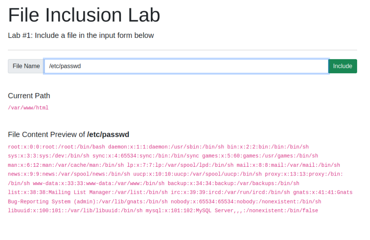Screen dimensions: 370x240
Task: Click the libuuid:x:100:101 entry in the output
Action: point(75,210)
